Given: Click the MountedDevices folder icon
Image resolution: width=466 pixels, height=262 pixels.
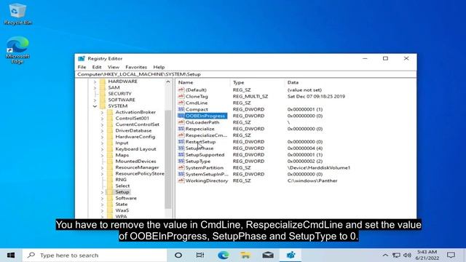Looking at the screenshot, I should pyautogui.click(x=110, y=162).
